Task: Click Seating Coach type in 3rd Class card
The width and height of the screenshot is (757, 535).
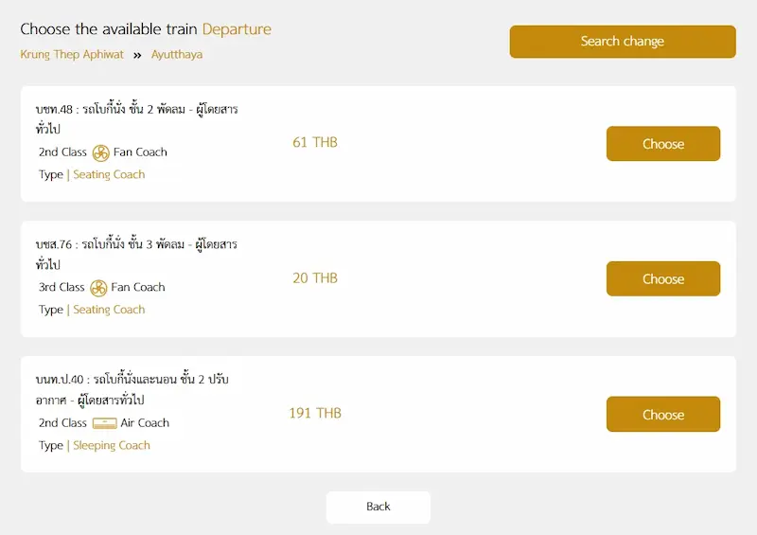Action: coord(109,310)
